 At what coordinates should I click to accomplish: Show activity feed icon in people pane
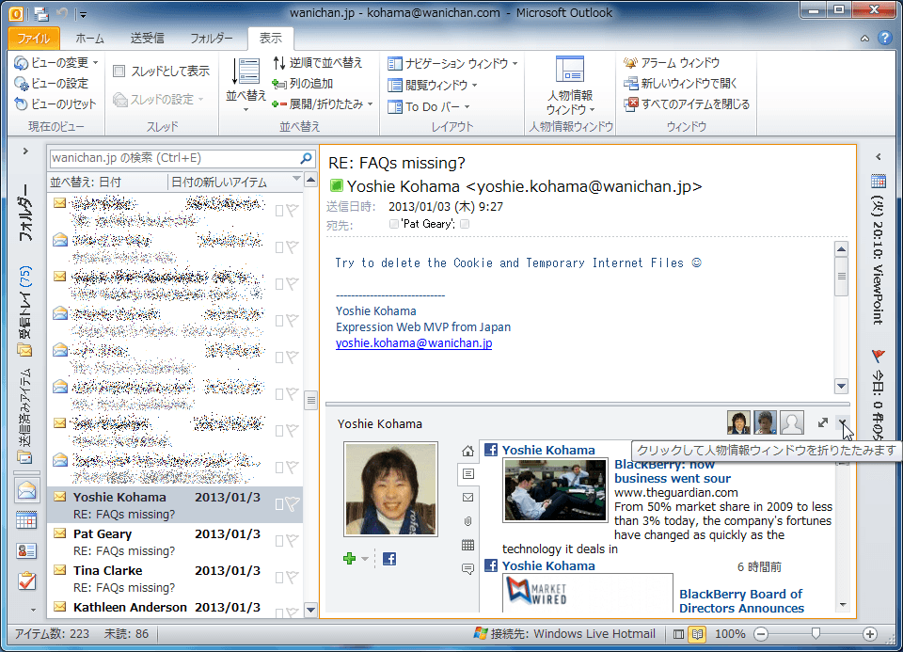pyautogui.click(x=467, y=474)
